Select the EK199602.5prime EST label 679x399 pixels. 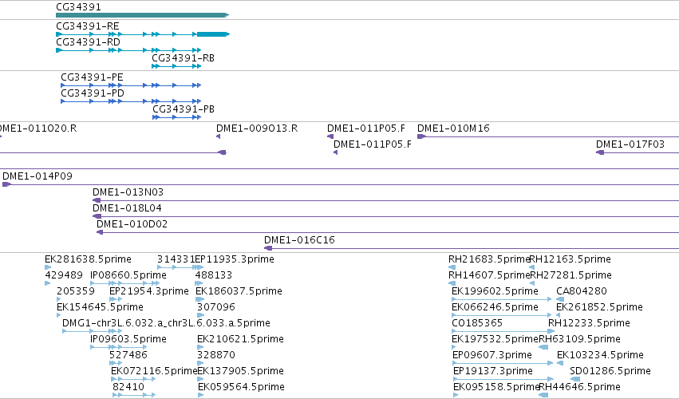point(495,291)
